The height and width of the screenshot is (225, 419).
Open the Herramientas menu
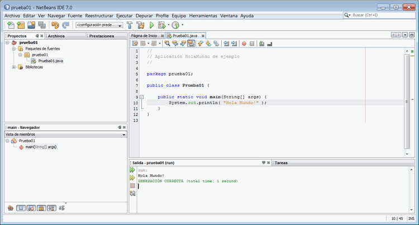[x=203, y=16]
